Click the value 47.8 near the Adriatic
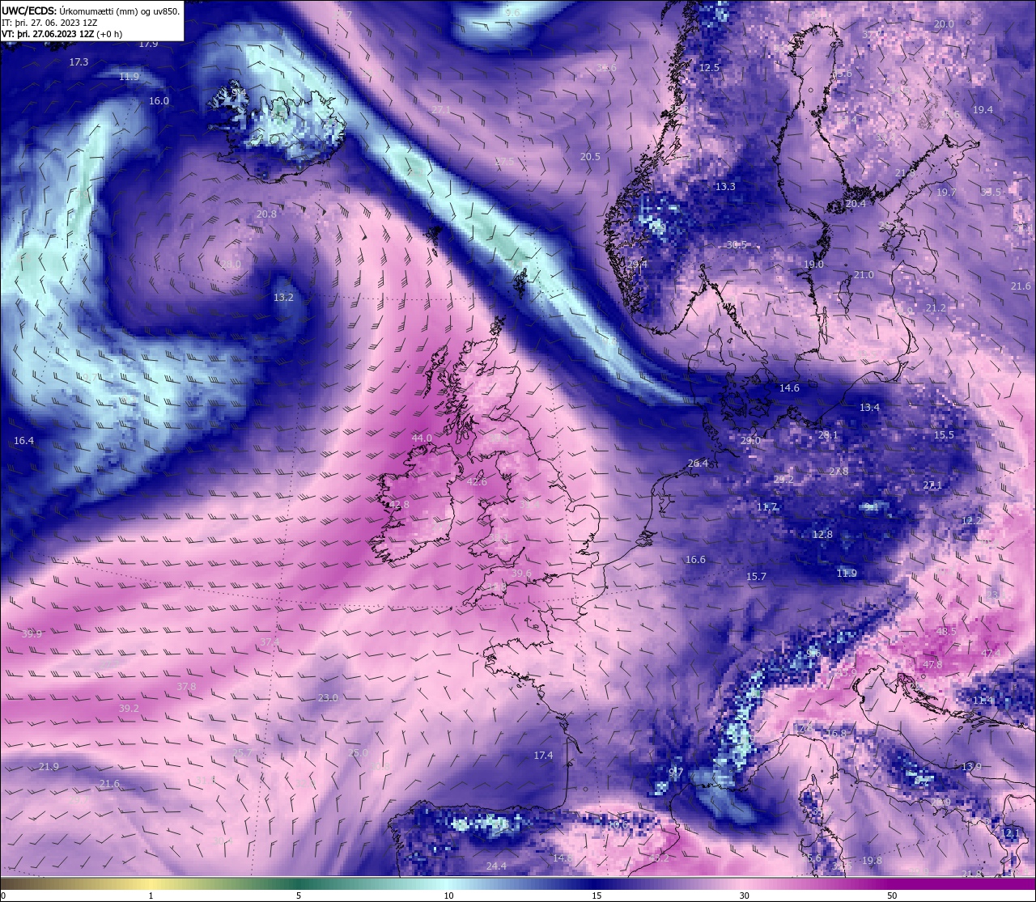The width and height of the screenshot is (1036, 902). click(x=932, y=664)
